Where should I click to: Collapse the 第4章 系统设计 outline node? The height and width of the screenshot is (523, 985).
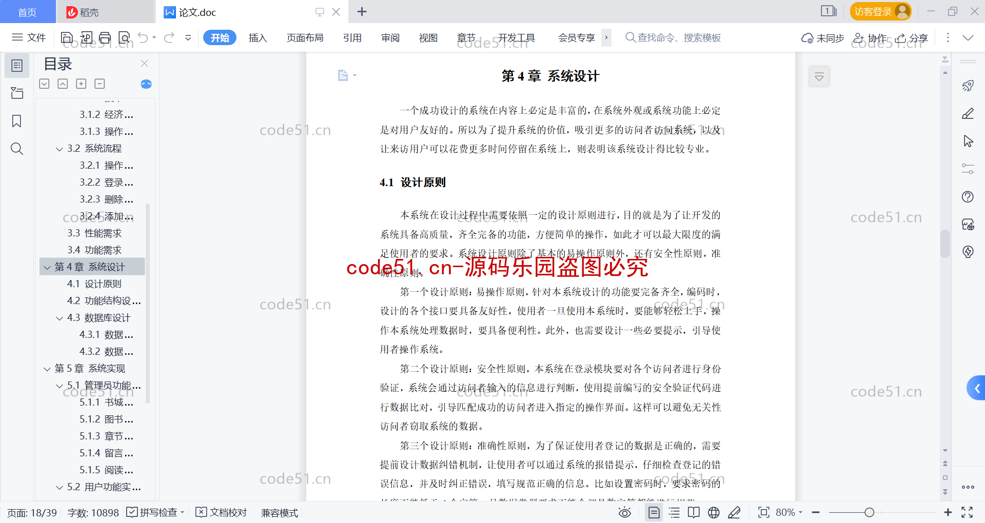click(47, 267)
